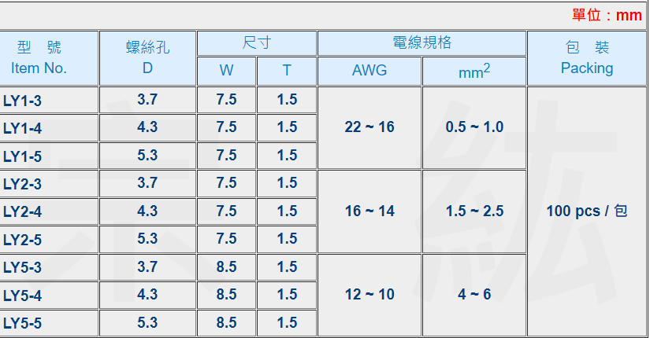The image size is (650, 338).
Task: Click the mm² column header
Action: (x=474, y=71)
